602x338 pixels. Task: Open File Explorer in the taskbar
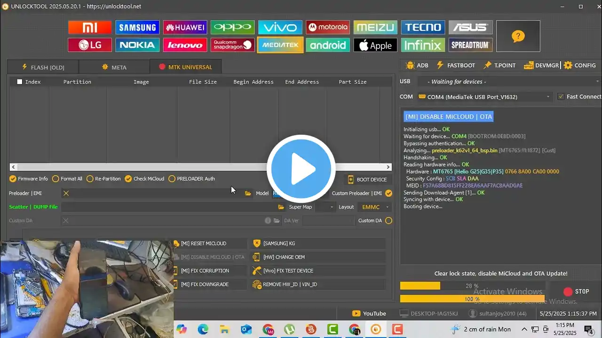click(x=224, y=329)
